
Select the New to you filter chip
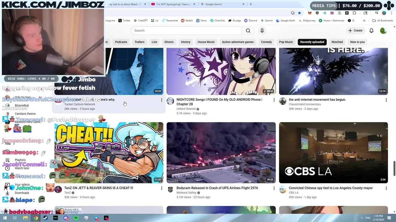point(357,42)
